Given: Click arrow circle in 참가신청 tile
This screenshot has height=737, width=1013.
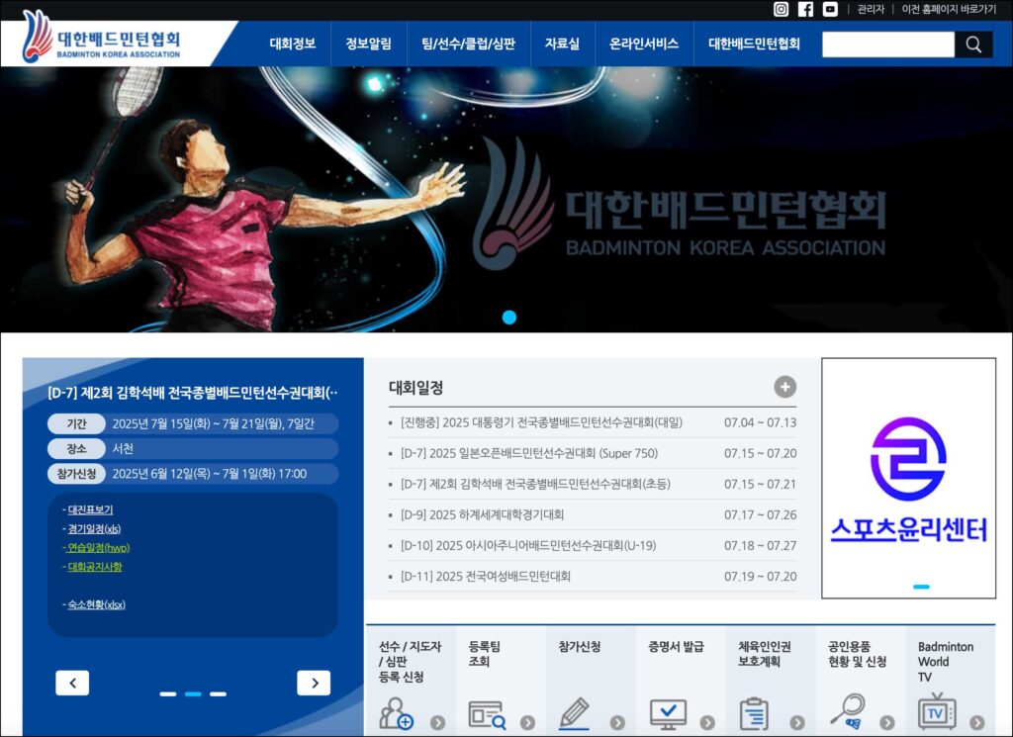Looking at the screenshot, I should pos(617,723).
